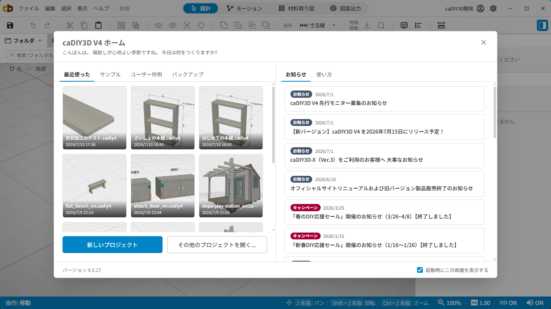Click the ruler measure icon

coord(441,25)
